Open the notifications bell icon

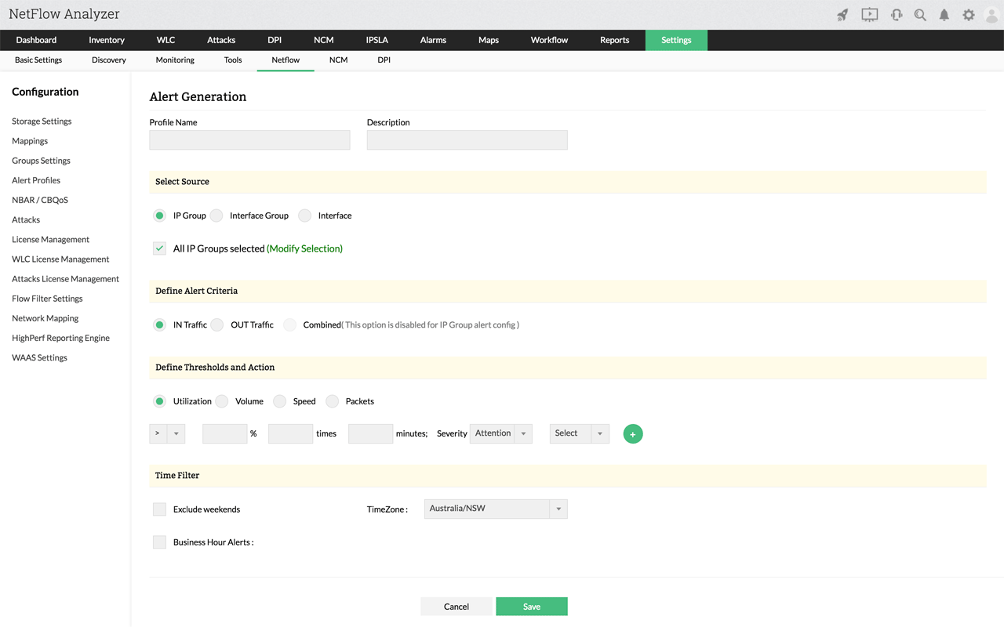[944, 15]
